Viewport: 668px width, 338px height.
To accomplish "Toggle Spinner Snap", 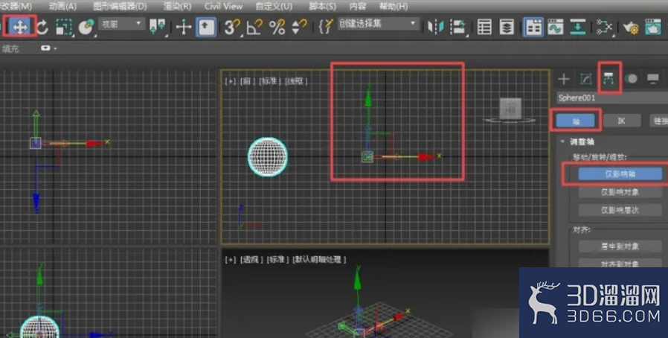I will click(x=299, y=28).
